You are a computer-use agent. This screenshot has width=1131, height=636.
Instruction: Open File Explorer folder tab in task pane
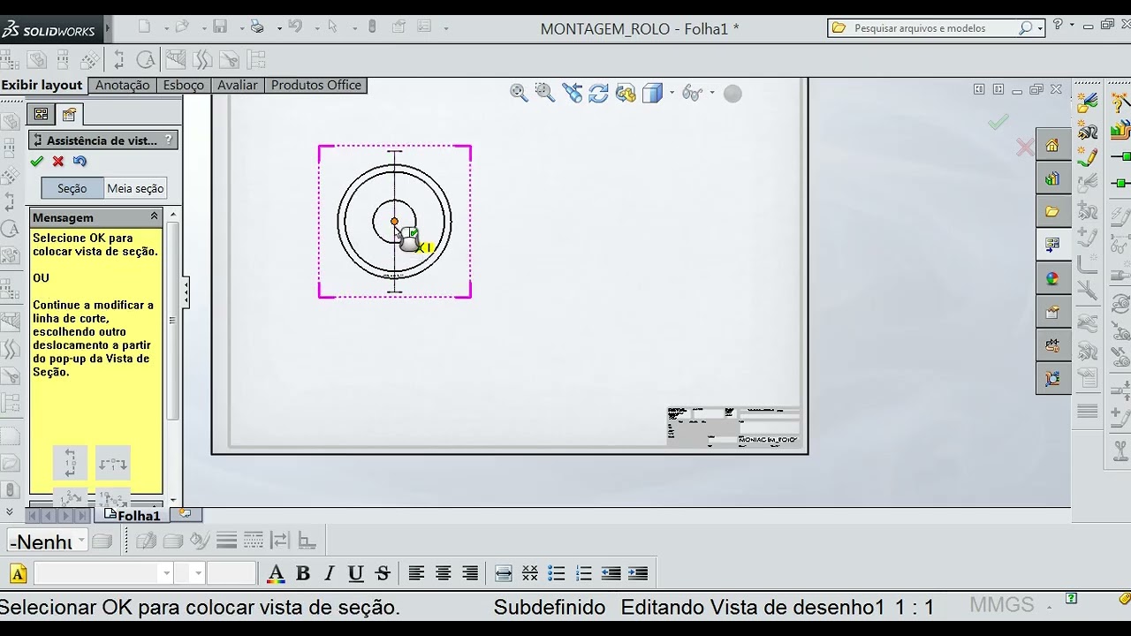coord(1052,212)
